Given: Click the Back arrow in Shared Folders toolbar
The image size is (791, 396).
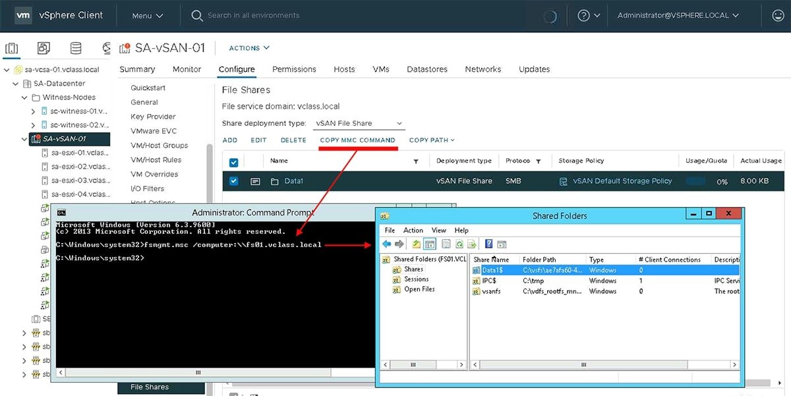Looking at the screenshot, I should point(386,244).
